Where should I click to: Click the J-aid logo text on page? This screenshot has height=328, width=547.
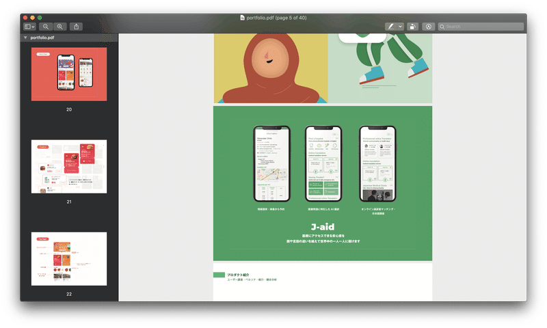click(x=323, y=227)
